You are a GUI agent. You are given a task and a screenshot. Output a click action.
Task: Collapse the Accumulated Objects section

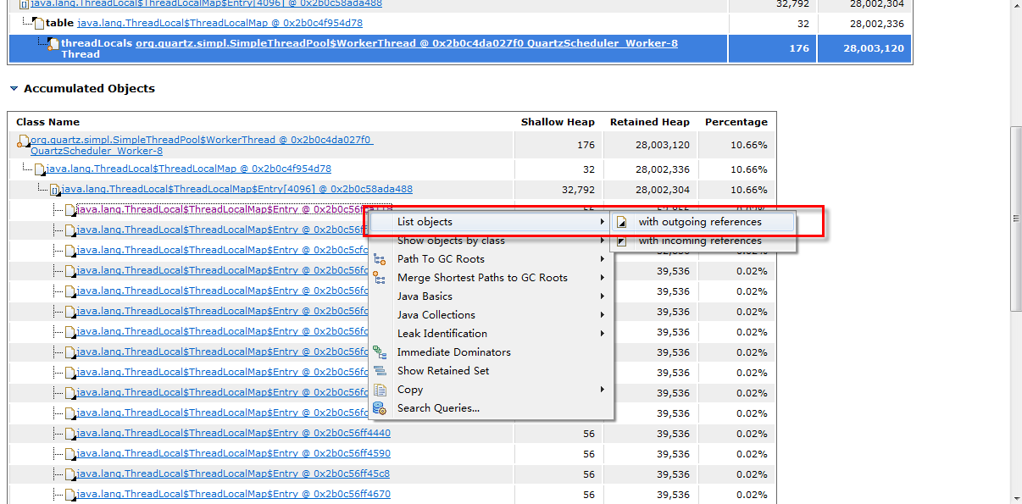point(14,88)
